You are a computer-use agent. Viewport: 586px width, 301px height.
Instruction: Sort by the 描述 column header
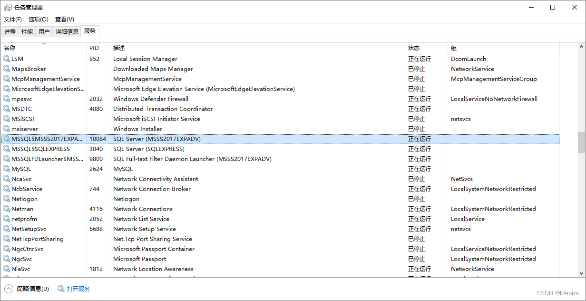tap(257, 48)
